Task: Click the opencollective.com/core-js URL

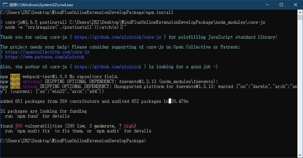Action: pos(47,52)
